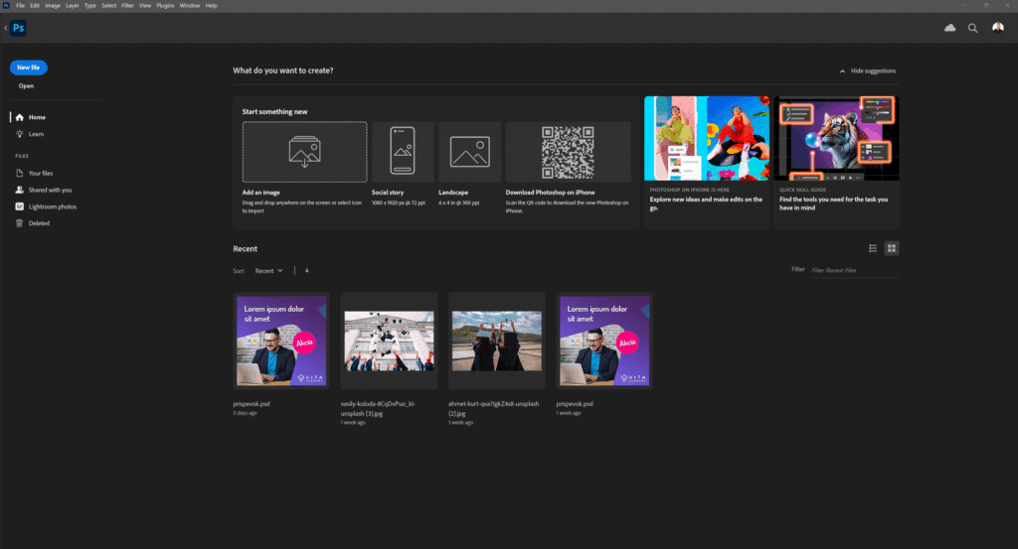Toggle sort direction arrow

tap(306, 270)
